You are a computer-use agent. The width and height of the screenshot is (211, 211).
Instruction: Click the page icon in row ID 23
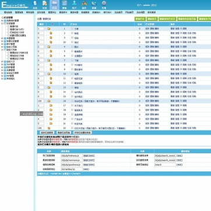[51, 42]
